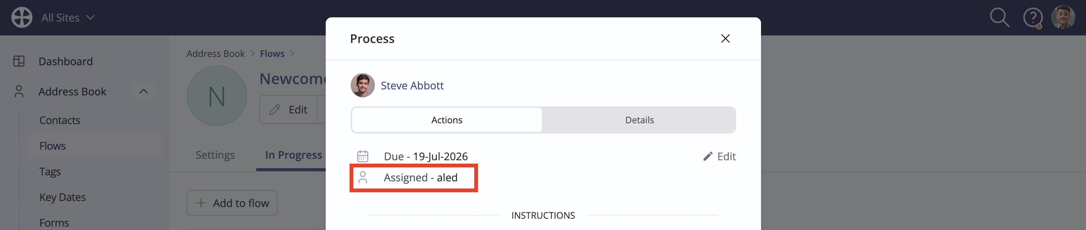The height and width of the screenshot is (230, 1086).
Task: Switch to the Details tab
Action: coord(639,120)
